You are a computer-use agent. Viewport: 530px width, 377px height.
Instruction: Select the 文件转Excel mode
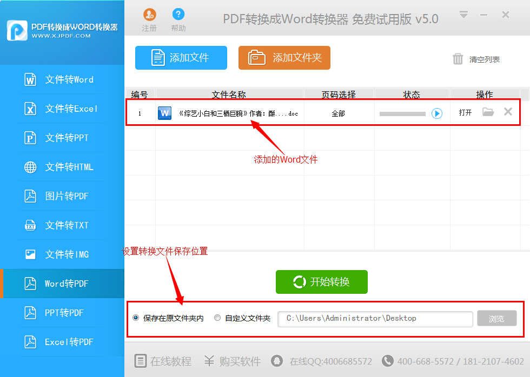62,109
